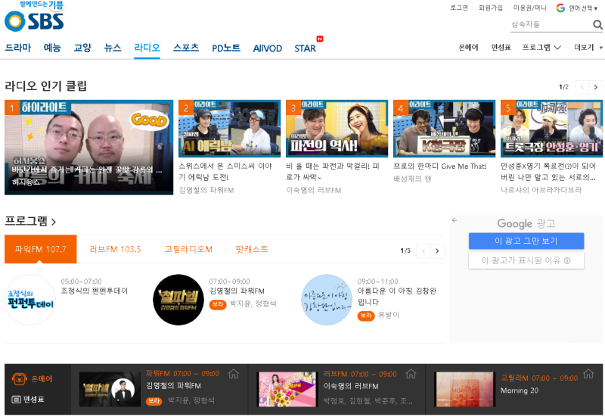The height and width of the screenshot is (417, 605).
Task: Open the AI 에릭남 clip thumbnail
Action: click(230, 129)
